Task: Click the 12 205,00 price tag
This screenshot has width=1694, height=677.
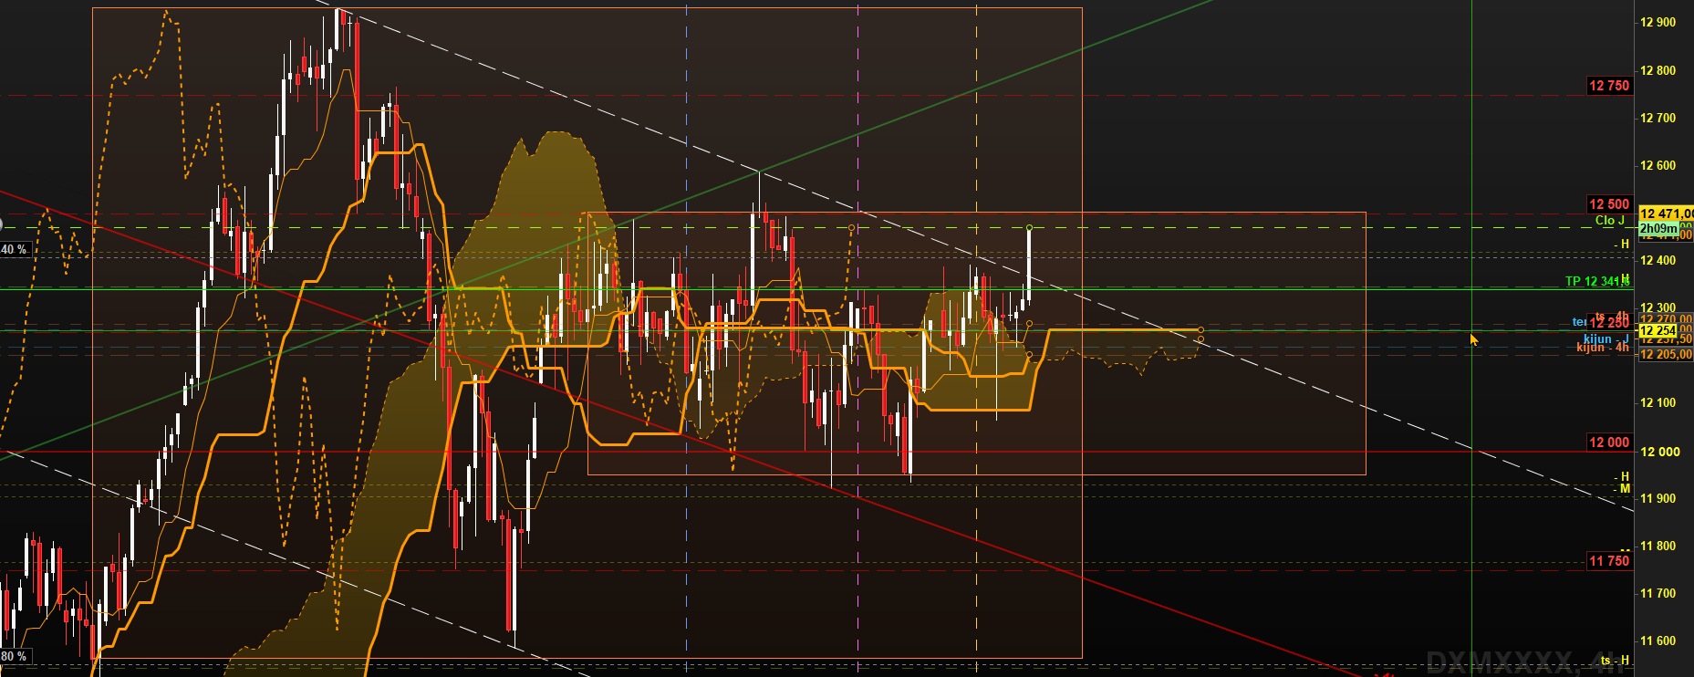Action: tap(1666, 354)
